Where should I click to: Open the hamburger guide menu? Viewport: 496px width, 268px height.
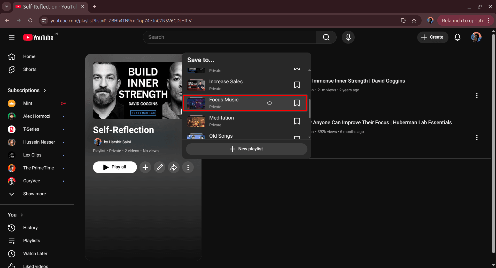[12, 37]
